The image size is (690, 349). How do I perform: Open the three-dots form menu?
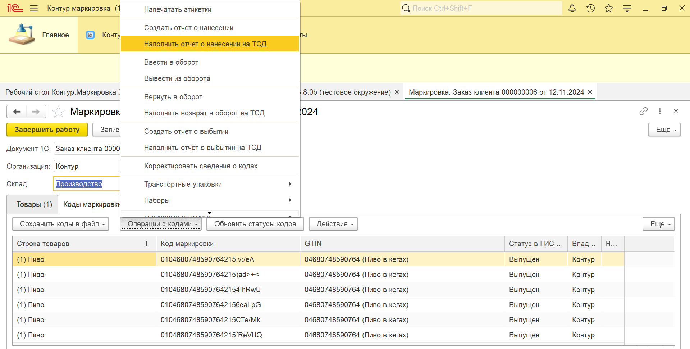659,111
